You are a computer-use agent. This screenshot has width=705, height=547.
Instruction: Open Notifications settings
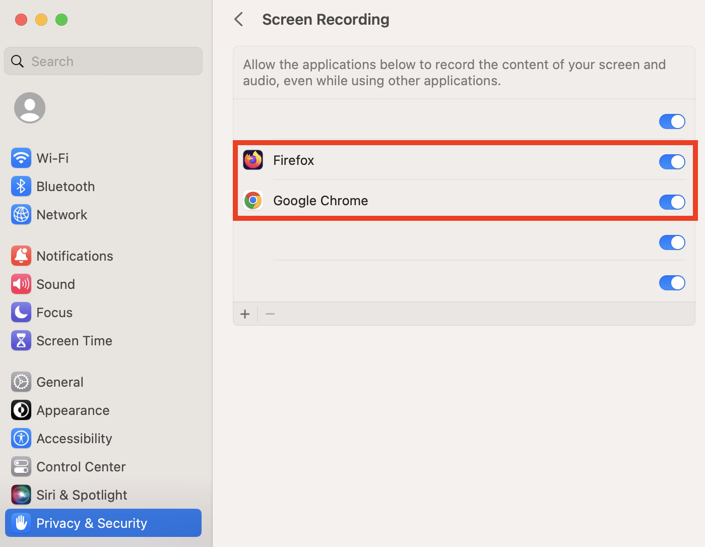[103, 256]
